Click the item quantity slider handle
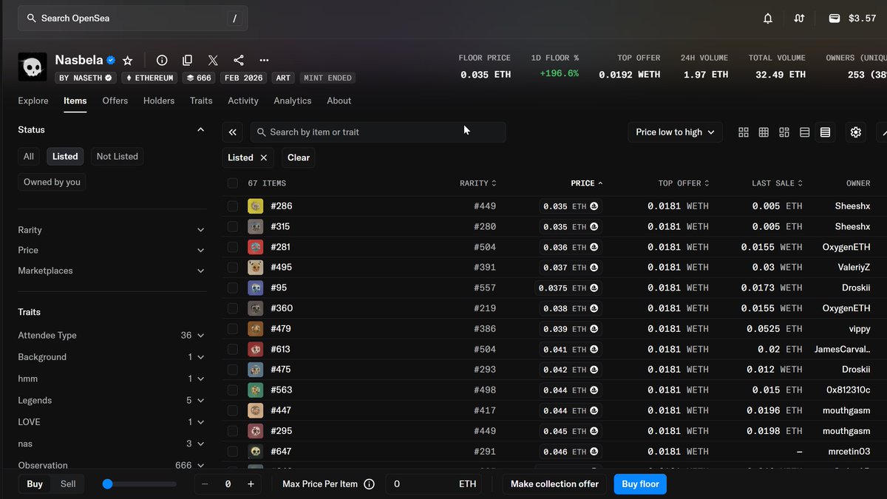 pyautogui.click(x=107, y=484)
